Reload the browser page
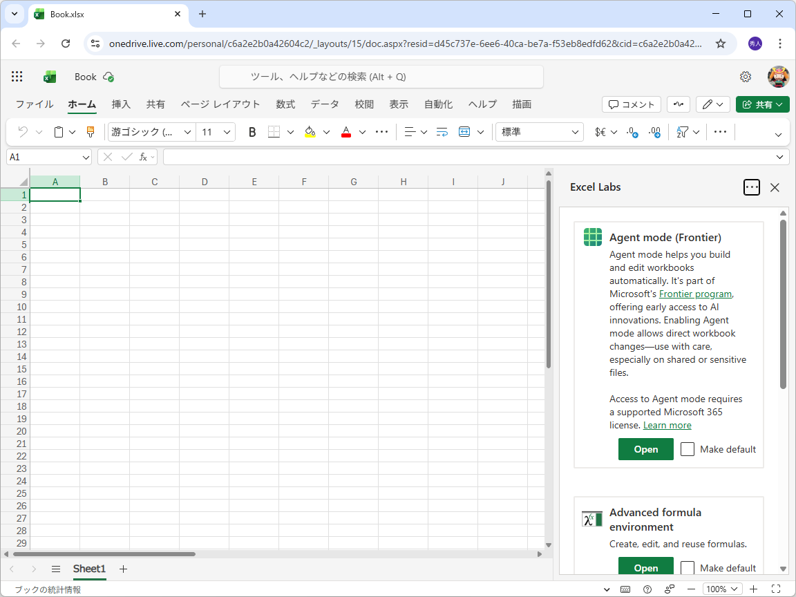 (66, 44)
